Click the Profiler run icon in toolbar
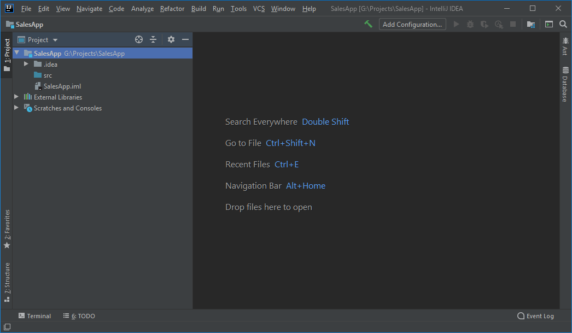572x333 pixels. point(499,25)
